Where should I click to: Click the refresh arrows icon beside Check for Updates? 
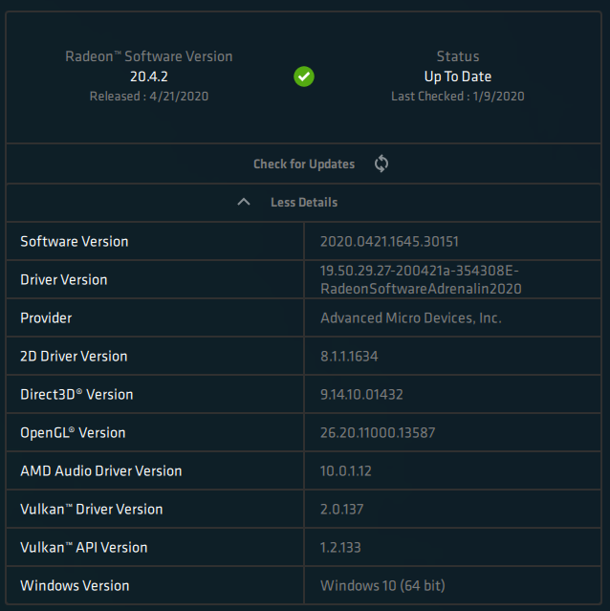pos(381,164)
